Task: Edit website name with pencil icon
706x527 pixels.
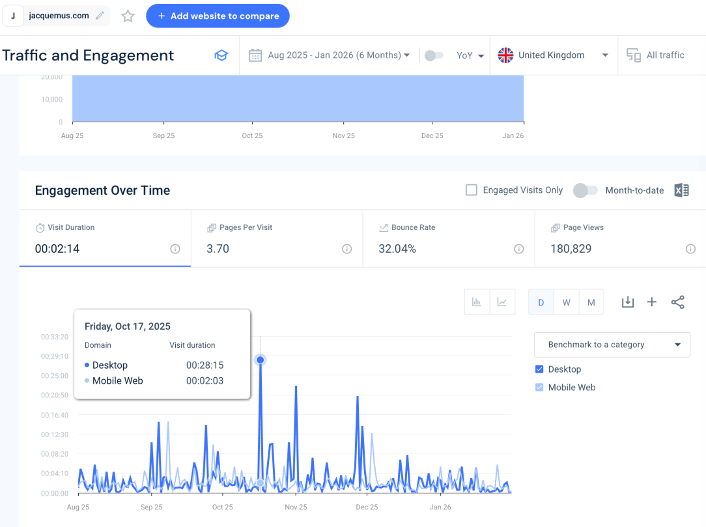Action: pyautogui.click(x=100, y=16)
